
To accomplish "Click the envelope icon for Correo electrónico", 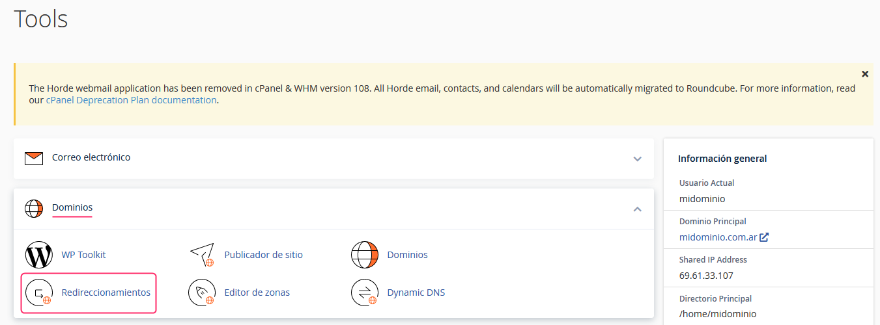I will [x=34, y=158].
